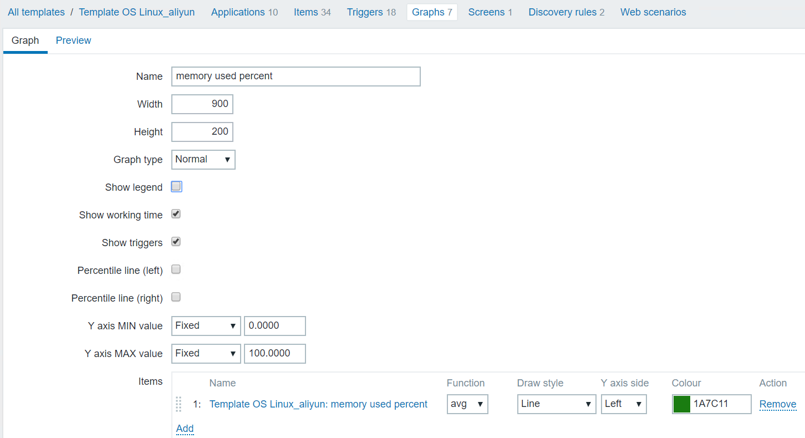Edit the Width field 900
The width and height of the screenshot is (805, 438).
(202, 104)
